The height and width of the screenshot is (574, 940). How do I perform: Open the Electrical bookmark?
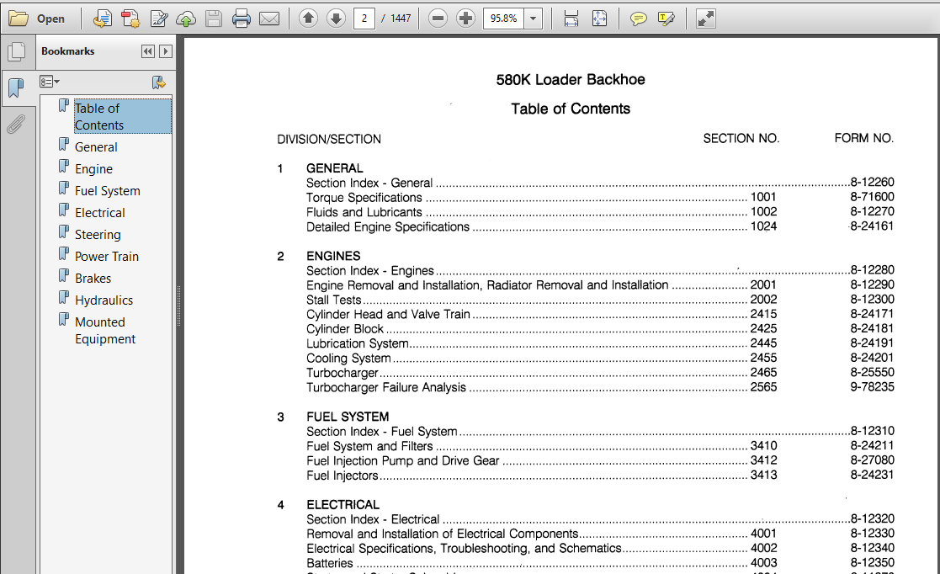[x=99, y=213]
